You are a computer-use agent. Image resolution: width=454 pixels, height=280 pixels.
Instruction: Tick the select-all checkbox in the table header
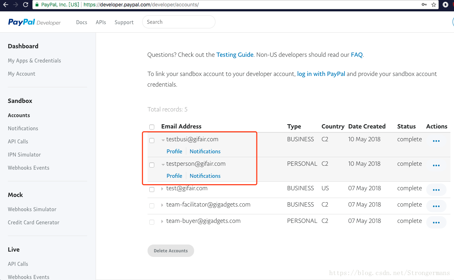click(x=152, y=127)
